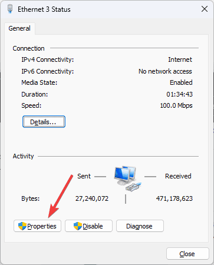Click the Sent bytes value 27,240,072
214x265 pixels.
point(92,198)
